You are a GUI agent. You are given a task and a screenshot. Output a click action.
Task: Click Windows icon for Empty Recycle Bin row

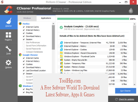[61, 60]
